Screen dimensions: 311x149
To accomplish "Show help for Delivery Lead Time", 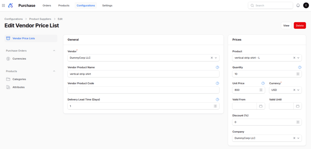I will pyautogui.click(x=217, y=99).
